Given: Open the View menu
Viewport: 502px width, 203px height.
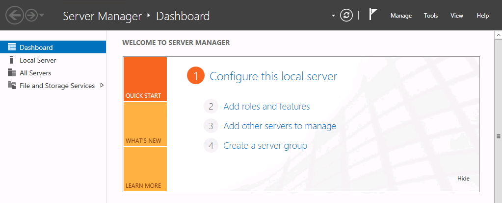Looking at the screenshot, I should pyautogui.click(x=457, y=16).
